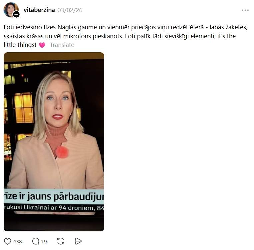This screenshot has height=250, width=254.
Task: Click the Translate link
Action: pyautogui.click(x=62, y=45)
